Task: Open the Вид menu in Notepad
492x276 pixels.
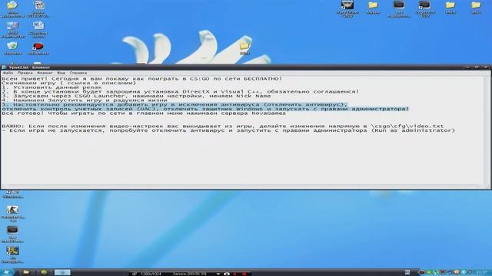Action: coord(61,73)
